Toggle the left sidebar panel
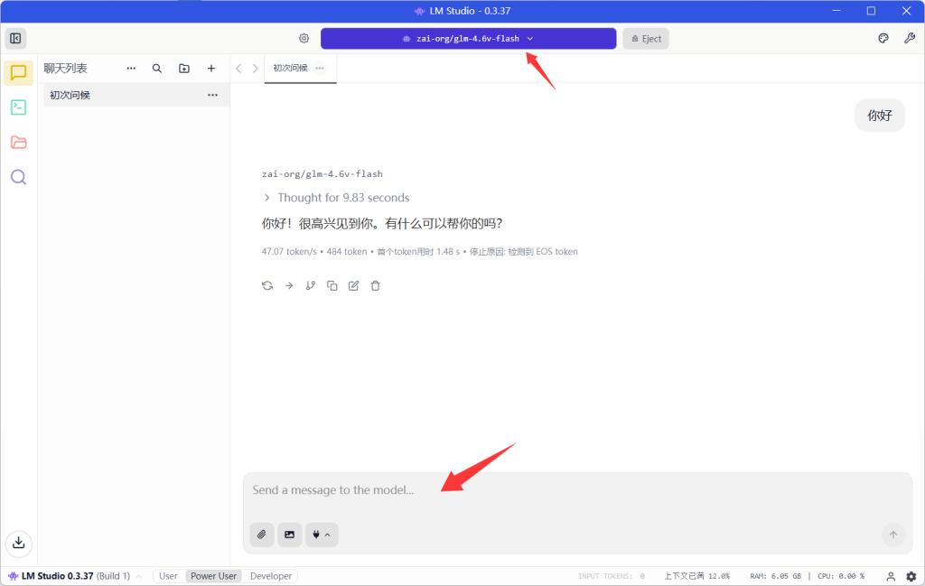Image resolution: width=925 pixels, height=586 pixels. [15, 38]
